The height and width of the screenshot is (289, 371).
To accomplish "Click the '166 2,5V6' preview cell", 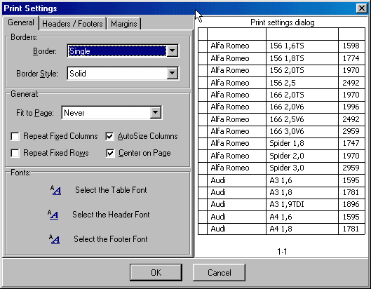I will point(302,119).
